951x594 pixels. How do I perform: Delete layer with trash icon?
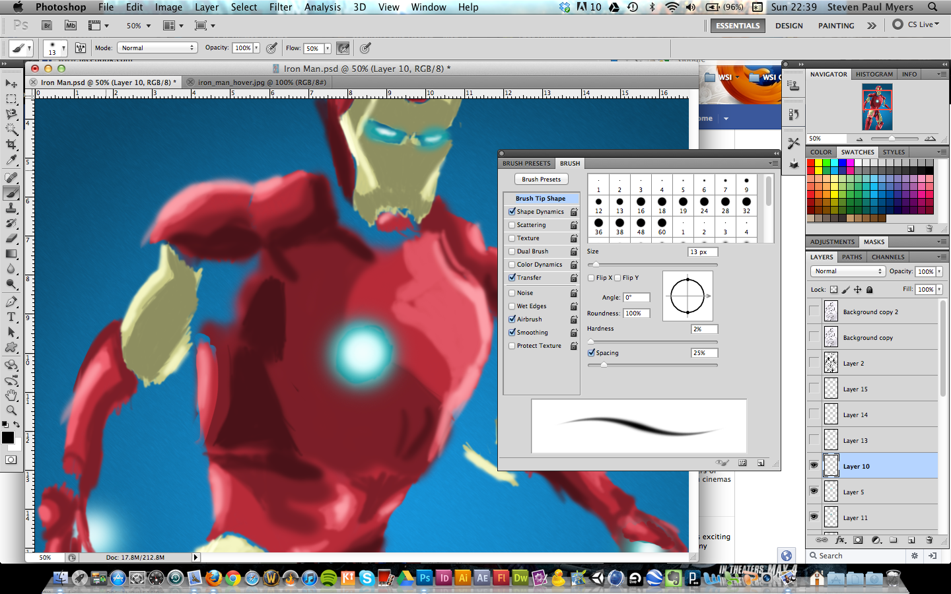tap(929, 540)
